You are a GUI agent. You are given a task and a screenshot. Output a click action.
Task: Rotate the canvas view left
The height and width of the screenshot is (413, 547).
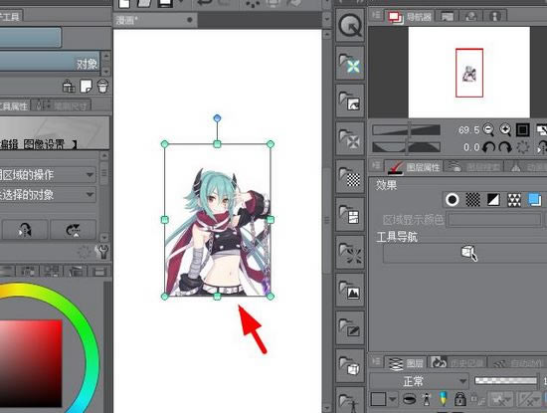coord(488,147)
